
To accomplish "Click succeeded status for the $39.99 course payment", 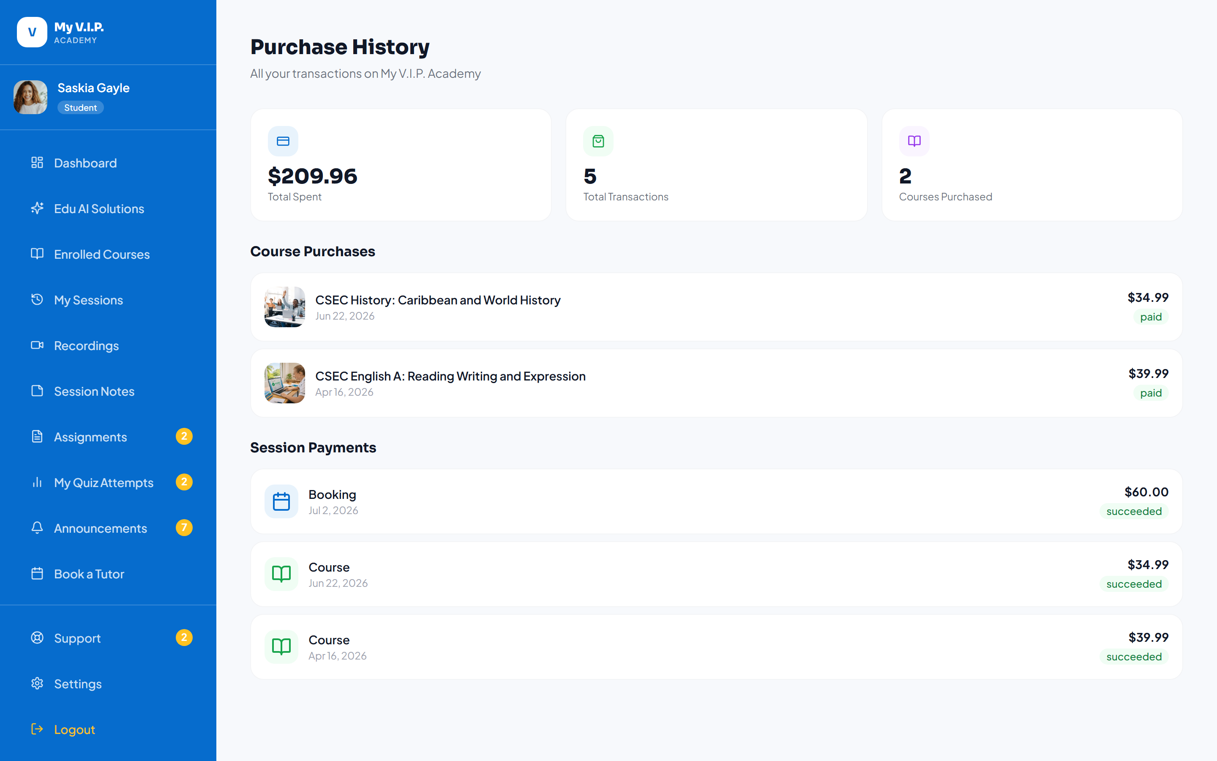I will [1134, 657].
